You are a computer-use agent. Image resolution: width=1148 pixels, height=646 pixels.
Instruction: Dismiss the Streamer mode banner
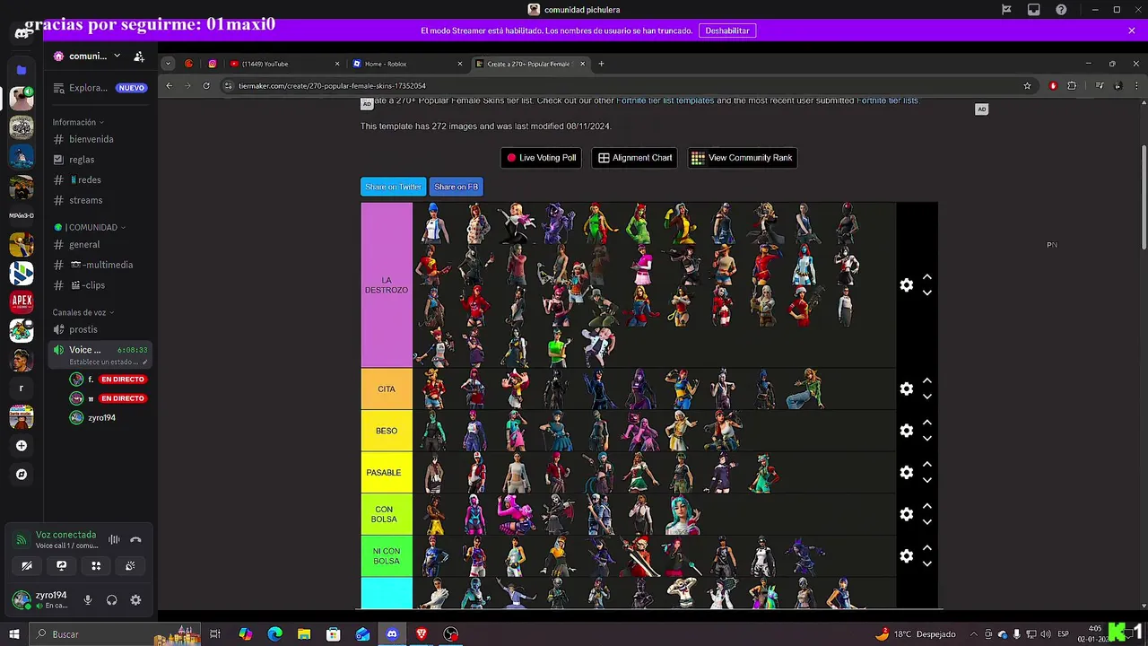click(1132, 31)
